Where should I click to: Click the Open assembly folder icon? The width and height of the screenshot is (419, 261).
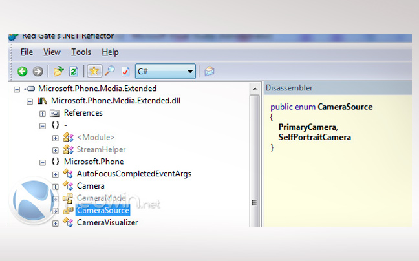coord(58,71)
